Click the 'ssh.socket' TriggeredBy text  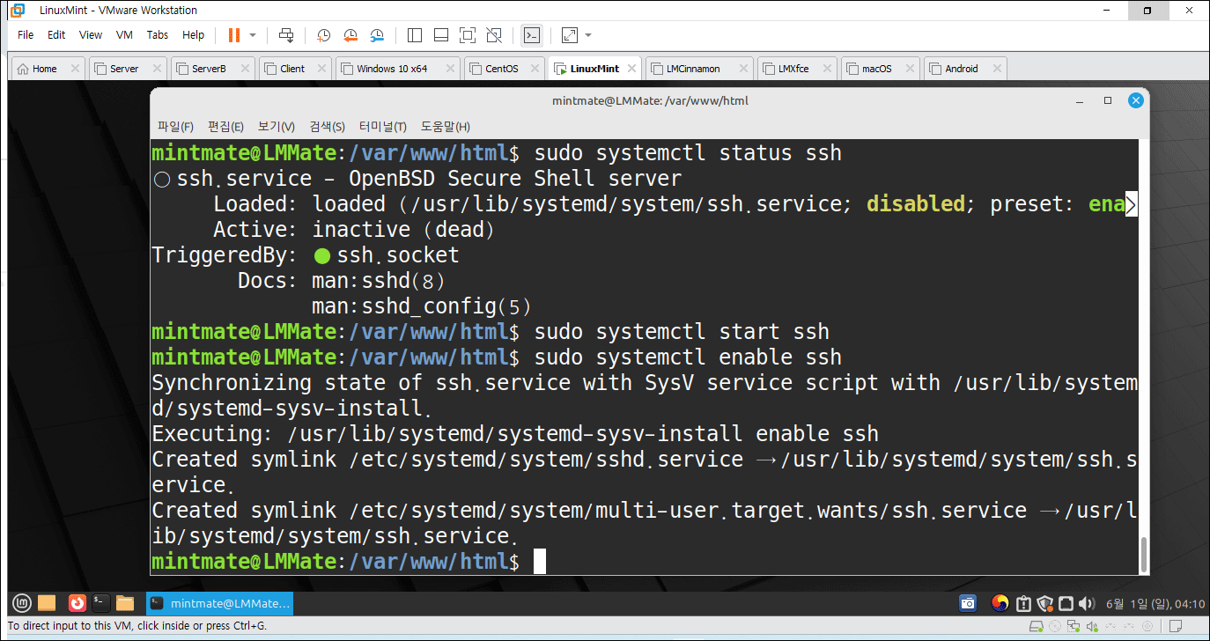pyautogui.click(x=398, y=255)
